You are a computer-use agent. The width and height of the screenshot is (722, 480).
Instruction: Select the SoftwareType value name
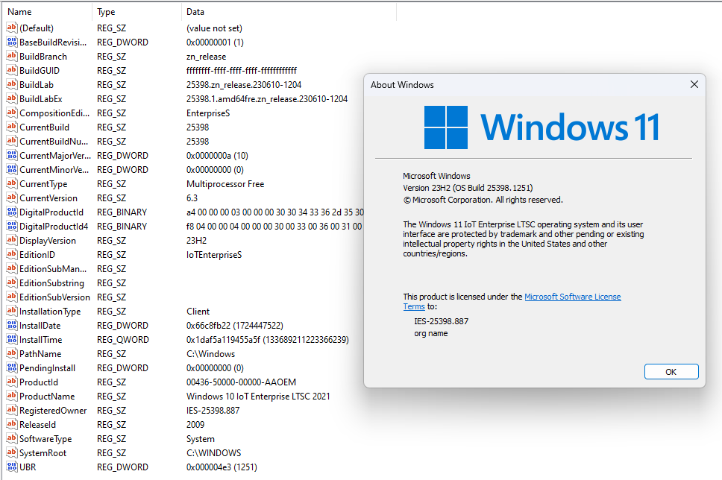click(45, 438)
